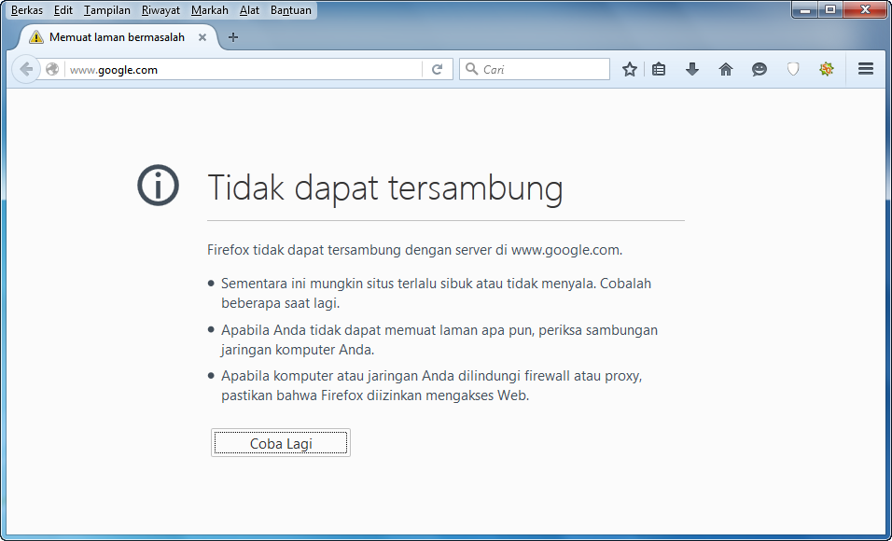Select the 'Memuat laman bermasalah' tab
892x541 pixels.
click(x=117, y=37)
